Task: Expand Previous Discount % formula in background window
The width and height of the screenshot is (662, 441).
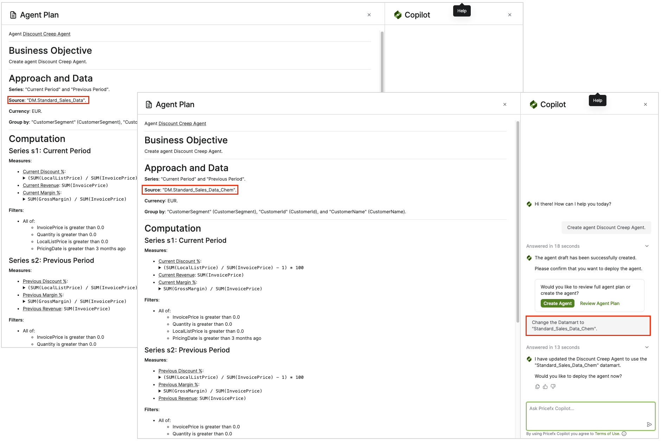Action: tap(24, 288)
